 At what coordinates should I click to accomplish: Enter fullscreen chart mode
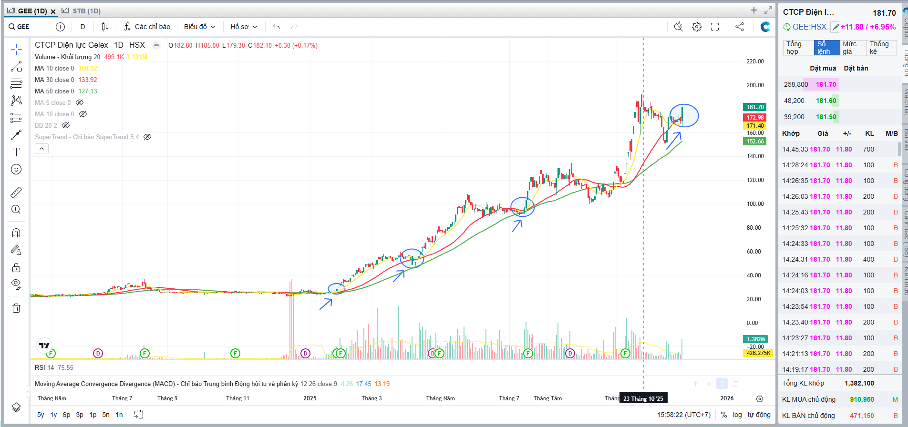(715, 27)
